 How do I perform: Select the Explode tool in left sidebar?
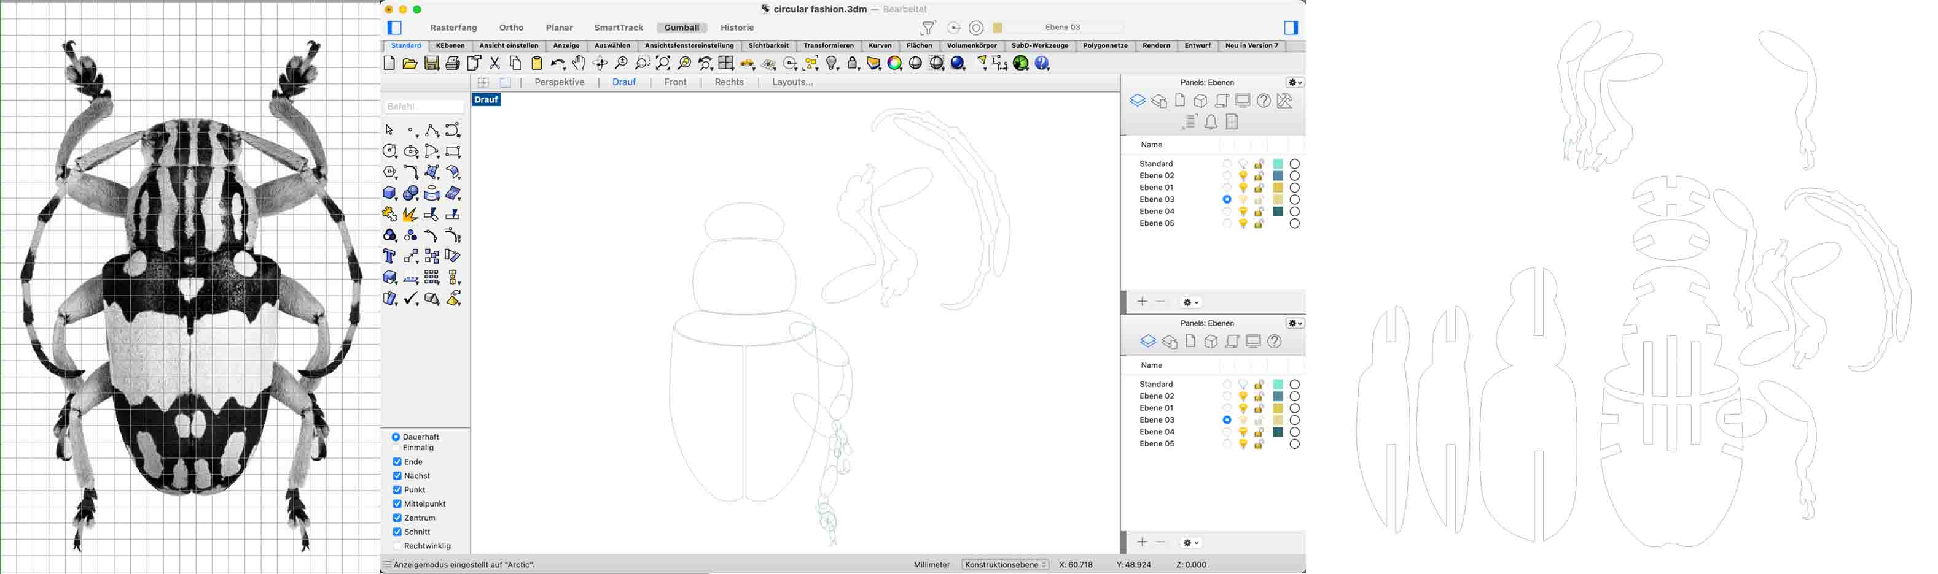[x=410, y=215]
